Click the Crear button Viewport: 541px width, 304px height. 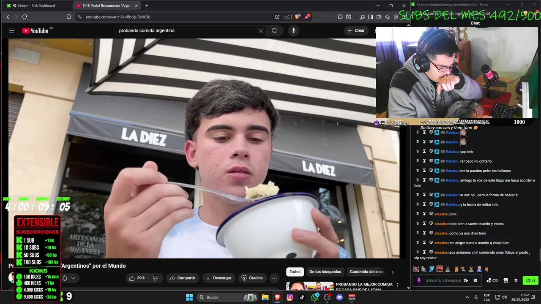pos(356,30)
